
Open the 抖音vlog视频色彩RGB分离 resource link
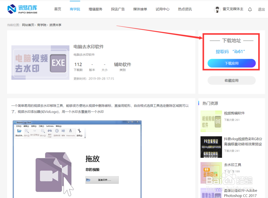(243, 141)
